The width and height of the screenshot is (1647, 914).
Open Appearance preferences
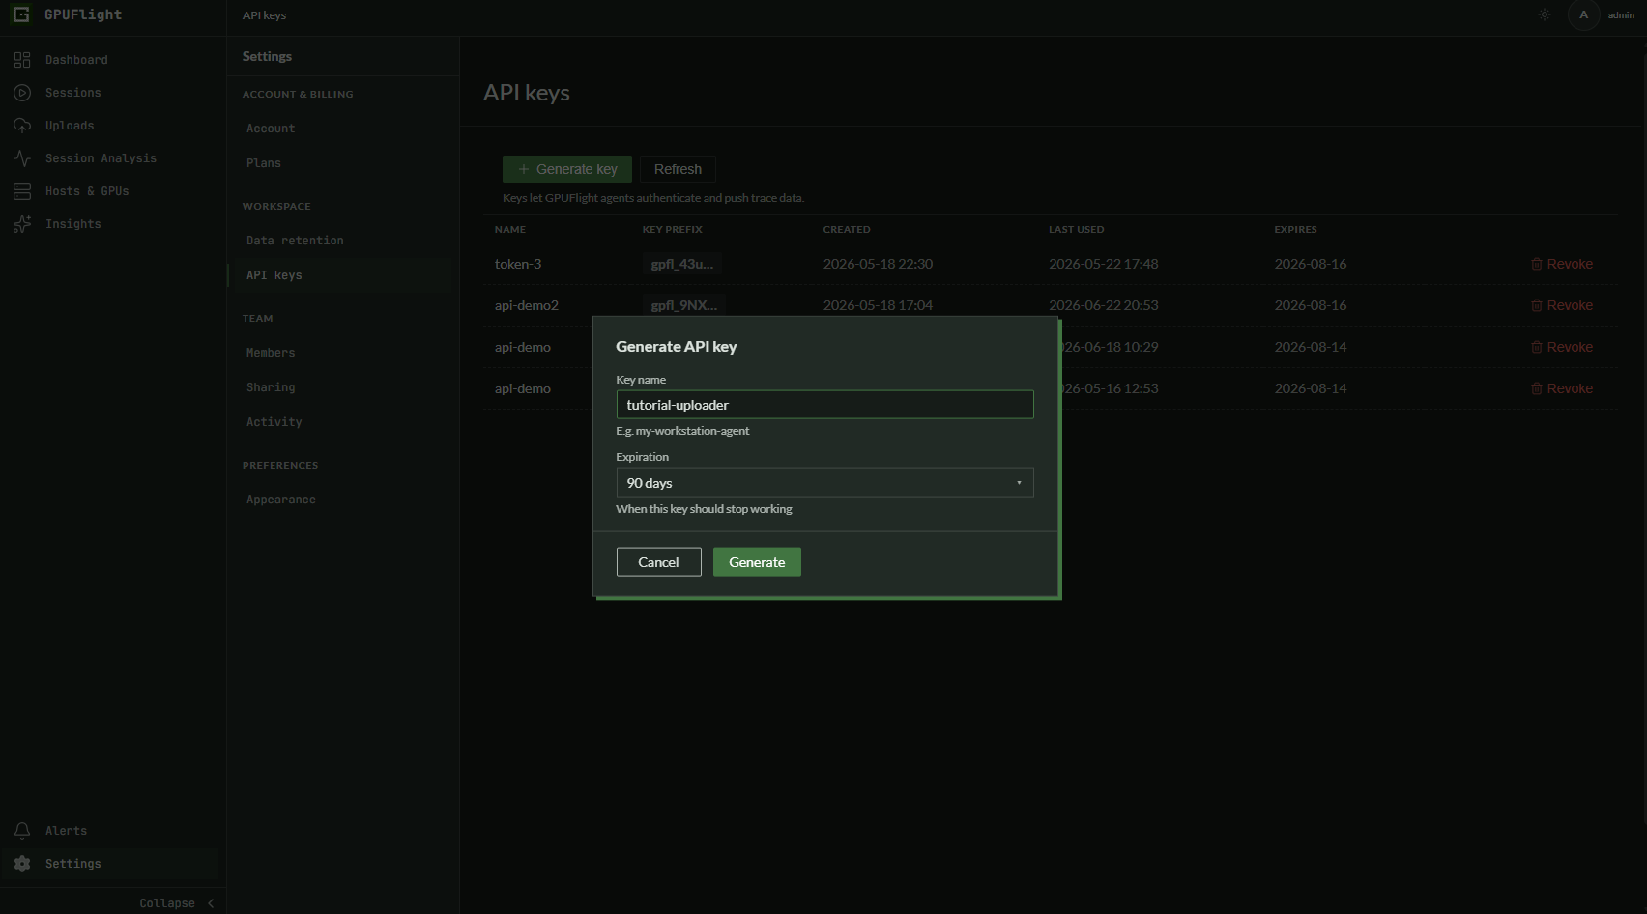point(281,500)
